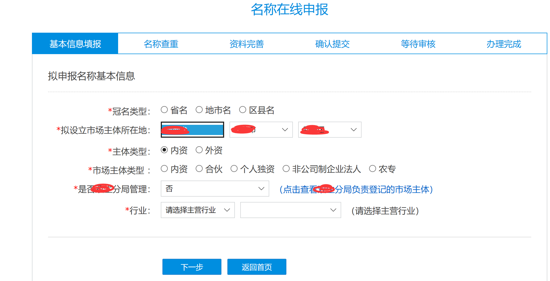Select 个人独资 under 市场主体类型
The height and width of the screenshot is (281, 550).
point(234,168)
